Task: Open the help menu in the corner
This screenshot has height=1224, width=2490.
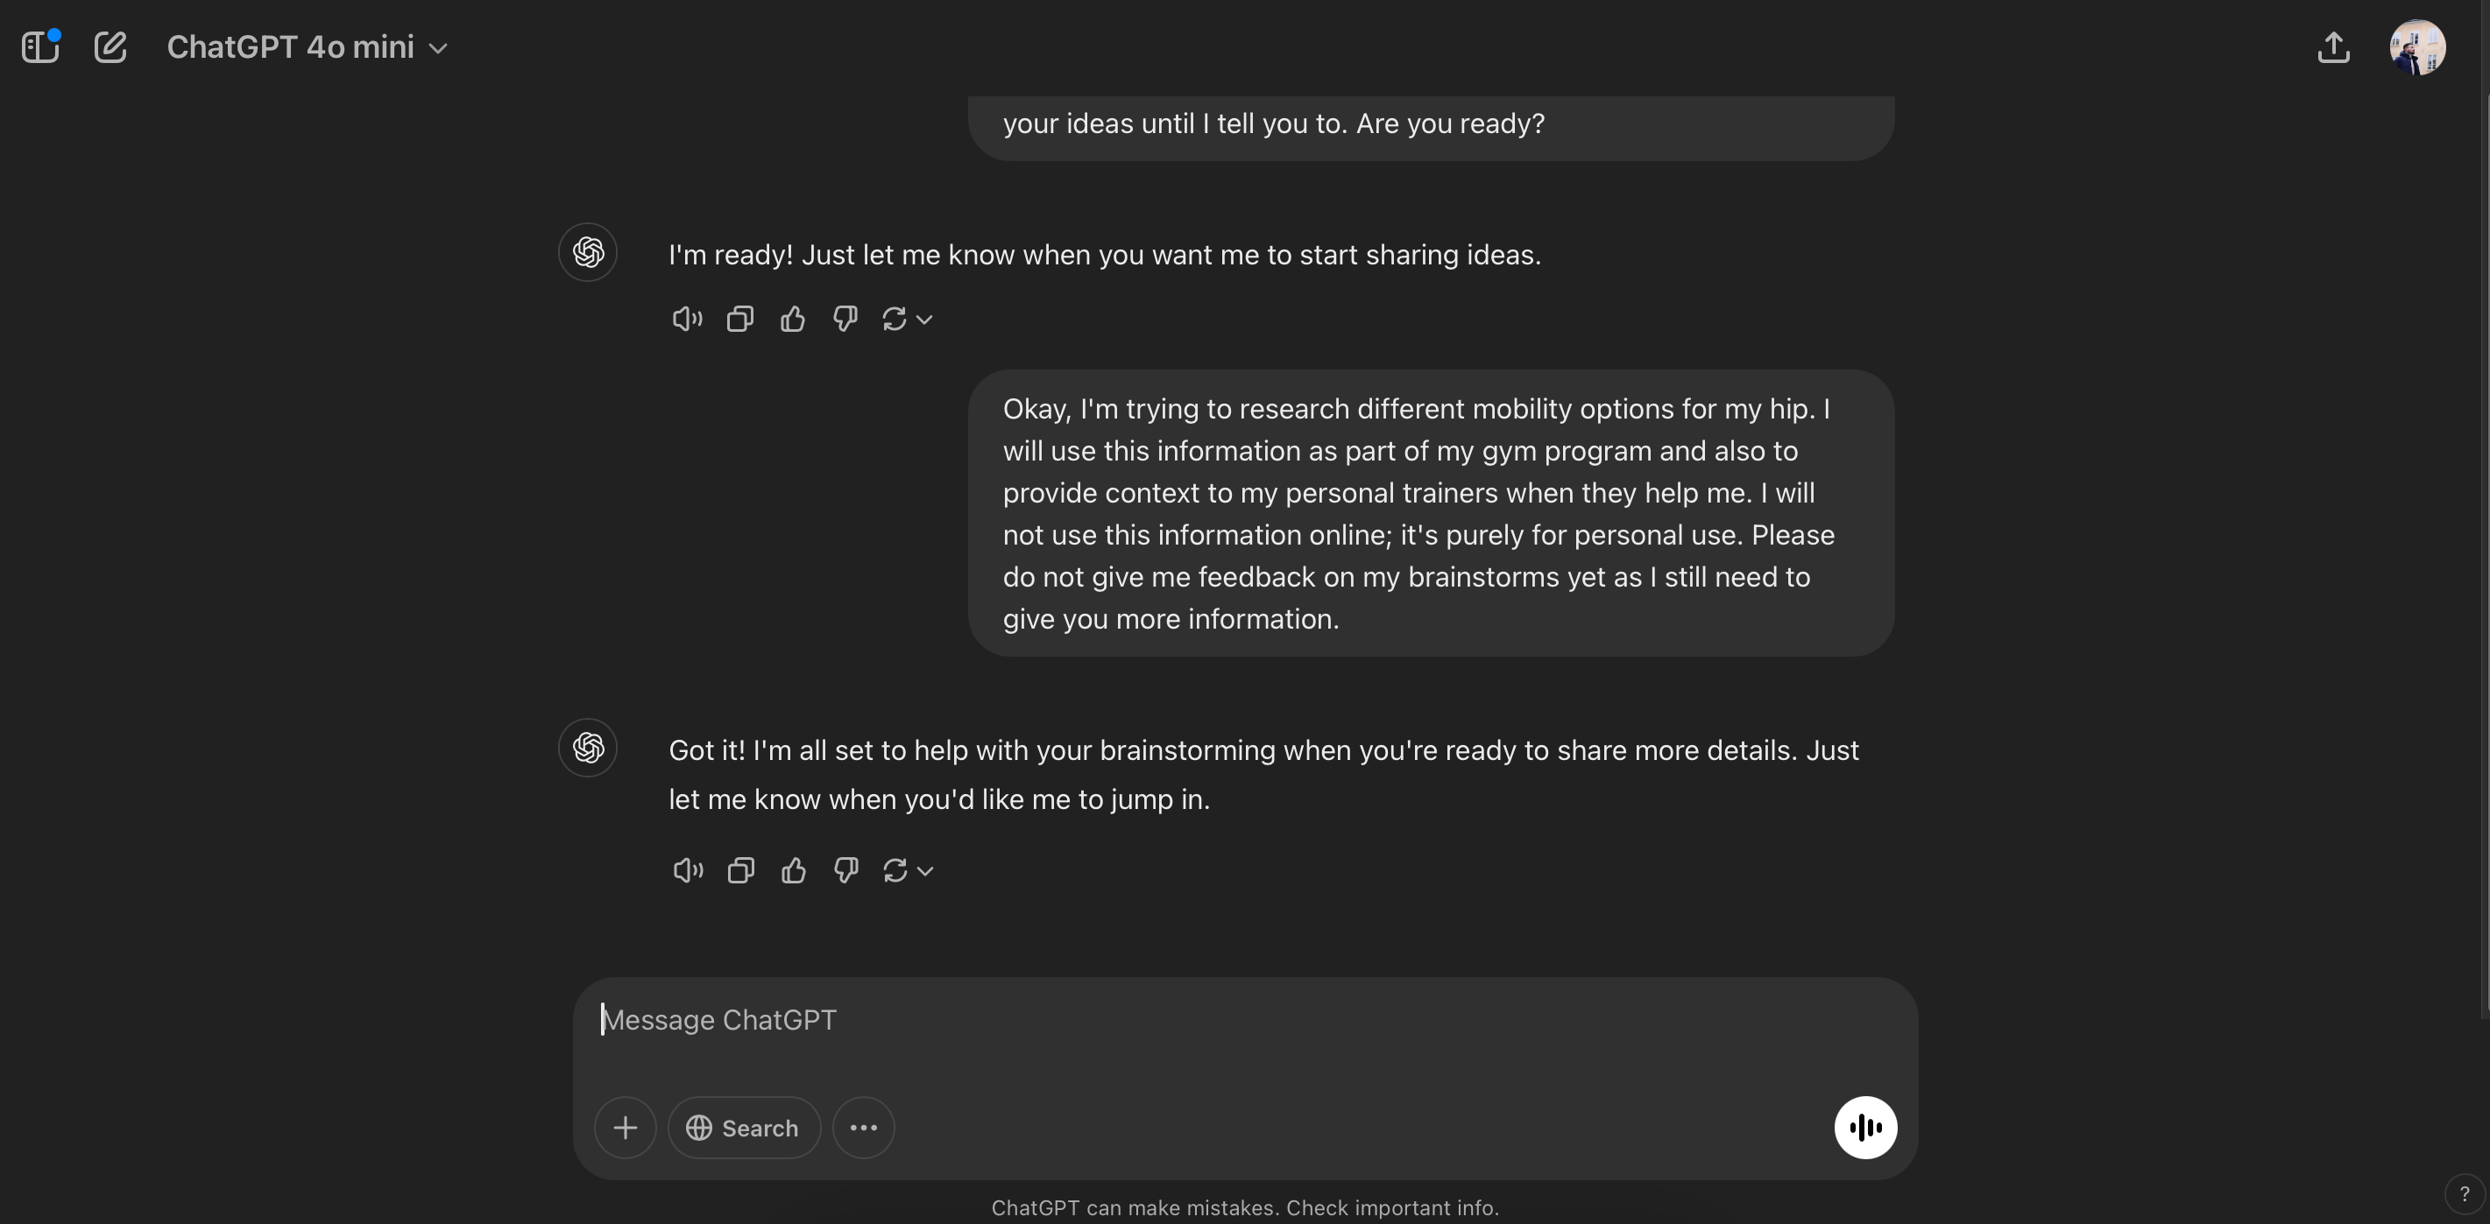Action: pos(2465,1193)
